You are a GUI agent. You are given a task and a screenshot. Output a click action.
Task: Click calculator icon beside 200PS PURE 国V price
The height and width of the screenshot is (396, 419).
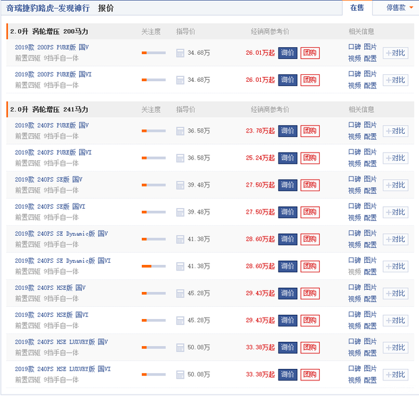[180, 53]
